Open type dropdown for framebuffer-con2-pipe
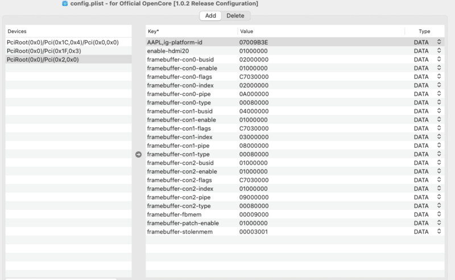This screenshot has height=280, width=455. 439,197
